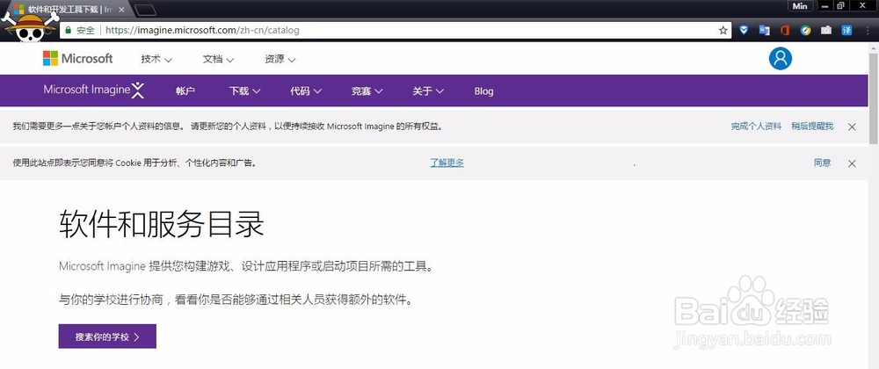Expand the 文档 dropdown menu
This screenshot has height=369, width=879.
point(218,59)
